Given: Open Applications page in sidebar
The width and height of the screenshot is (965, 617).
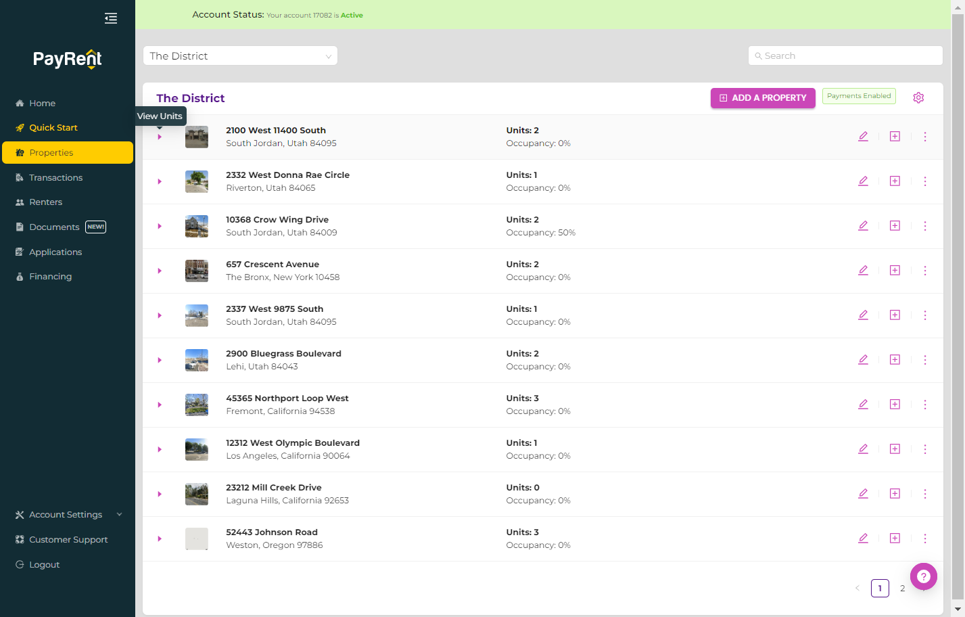Looking at the screenshot, I should click(68, 252).
